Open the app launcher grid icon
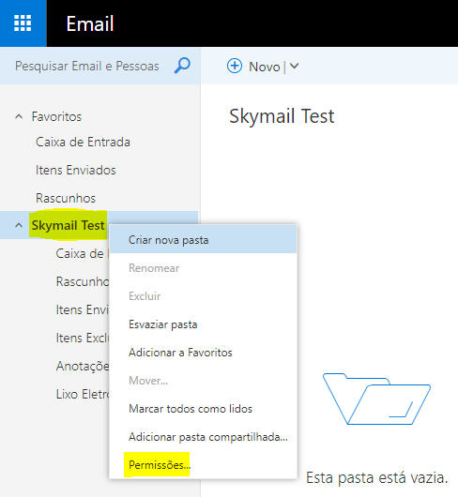 (x=23, y=23)
